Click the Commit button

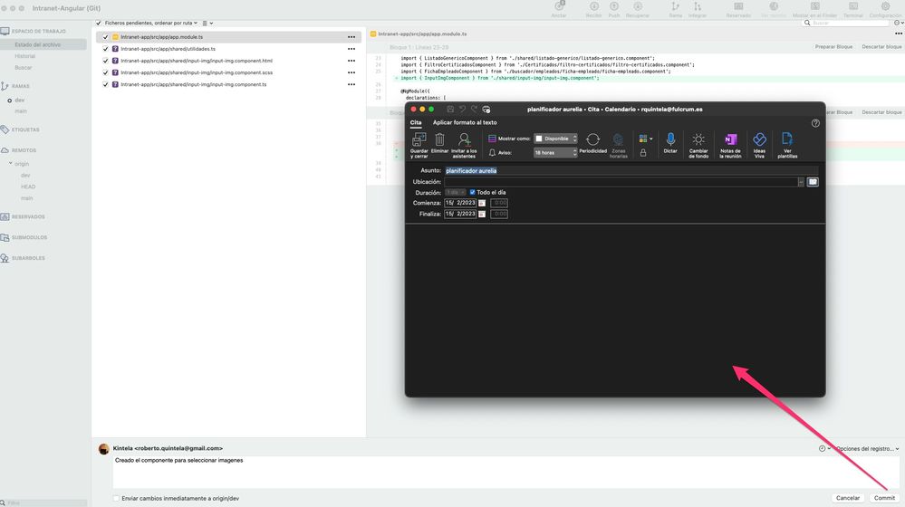(884, 498)
